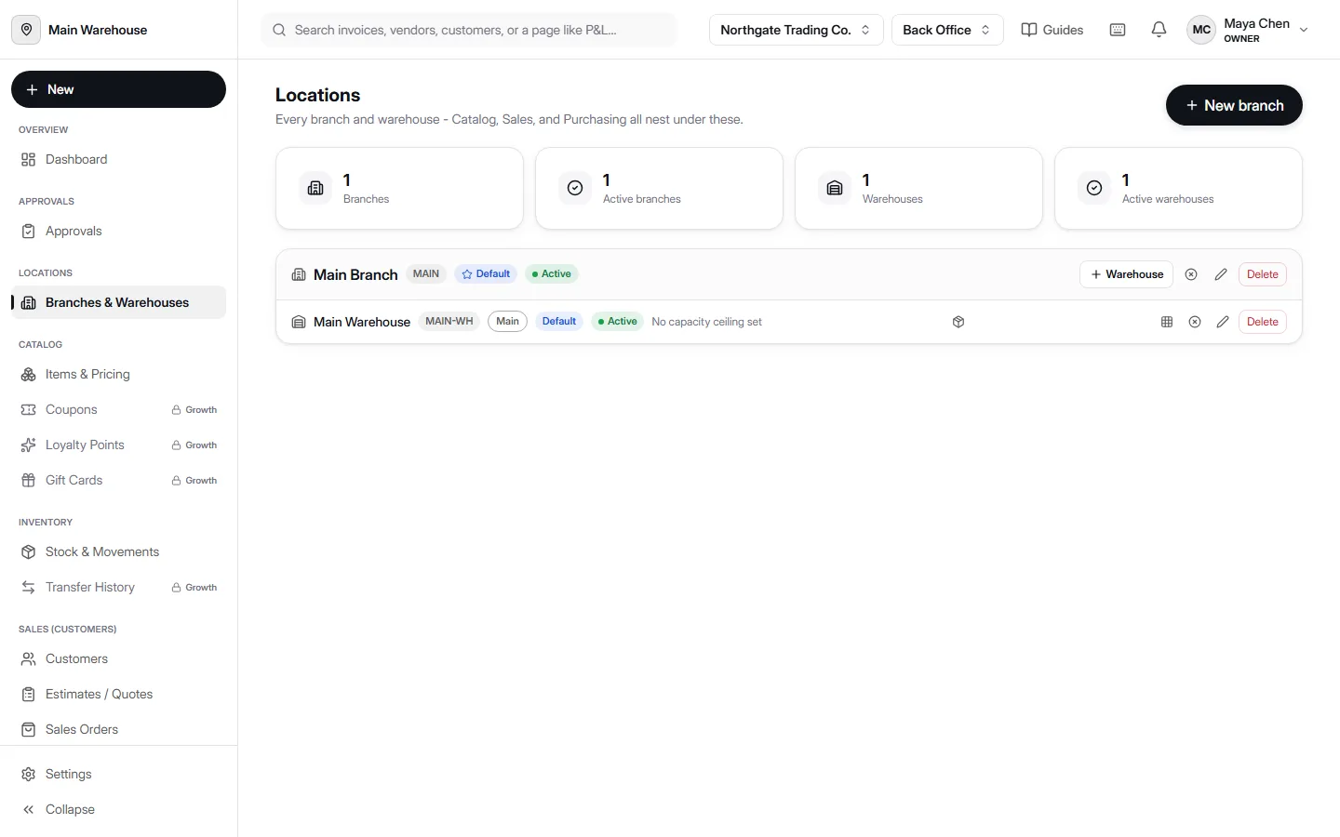Go to Sales Orders
Viewport: 1340px width, 837px height.
(118, 729)
